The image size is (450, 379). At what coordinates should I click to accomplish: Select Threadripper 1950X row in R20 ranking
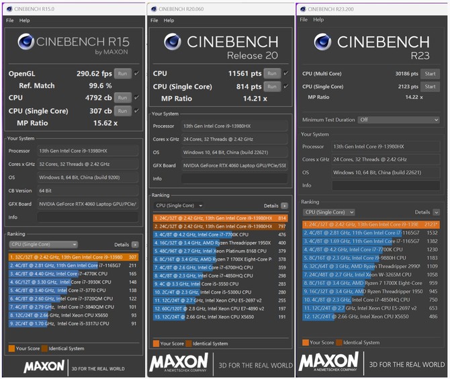click(220, 243)
